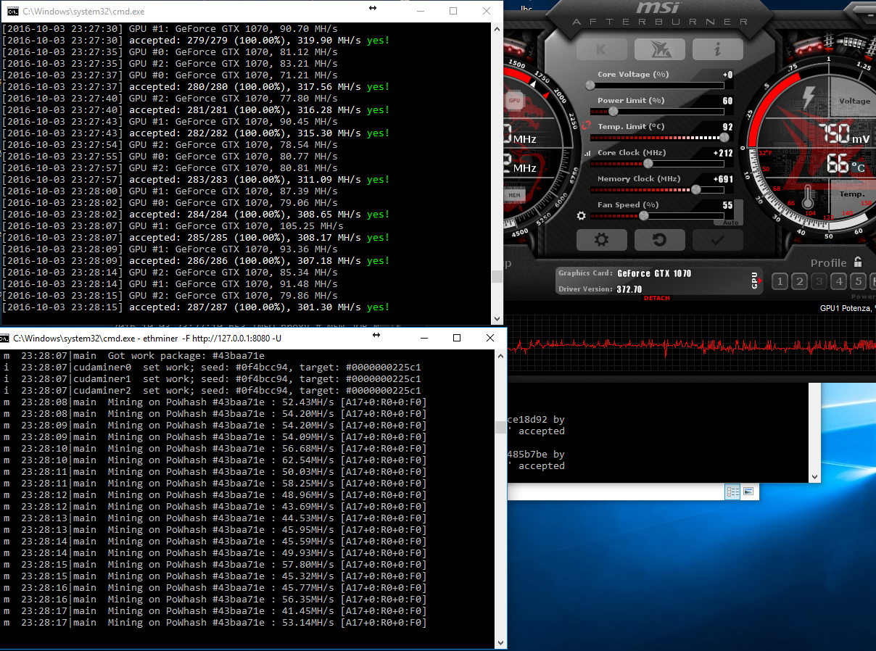
Task: Click the Temp. Limit slider handle
Action: click(x=724, y=137)
